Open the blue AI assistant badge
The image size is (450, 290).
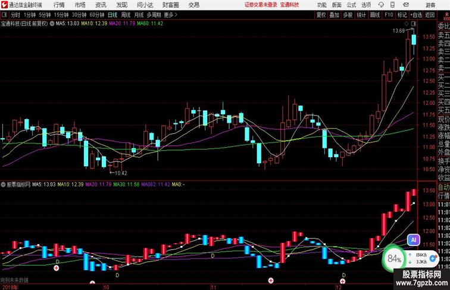coord(414,240)
